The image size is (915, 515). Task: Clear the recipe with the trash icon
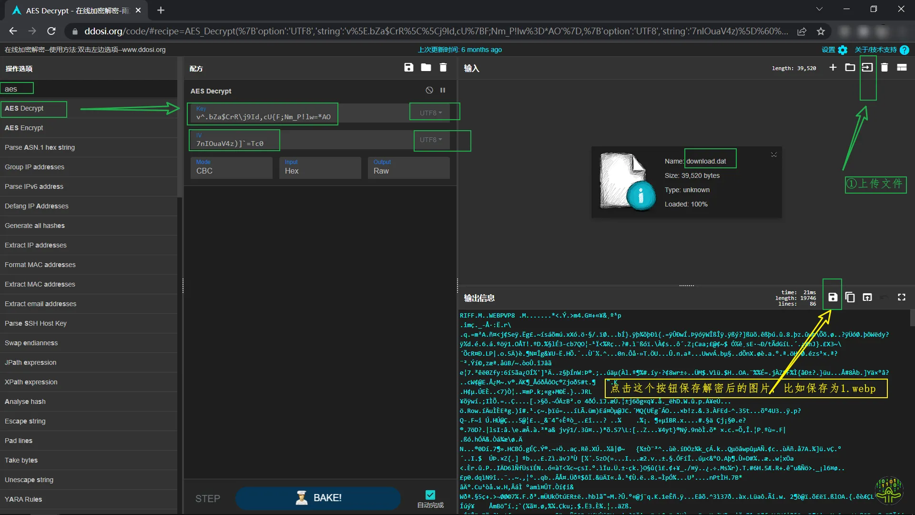click(x=443, y=68)
